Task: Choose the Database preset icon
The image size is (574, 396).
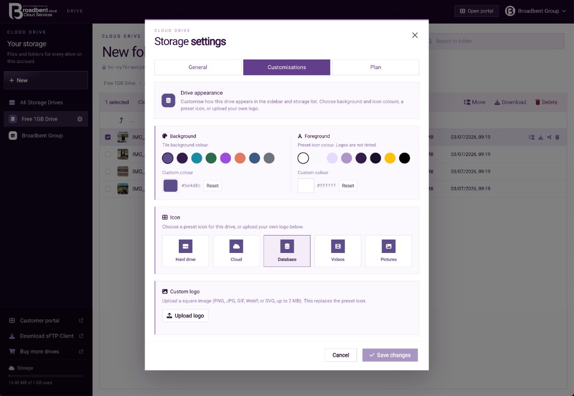Action: (x=287, y=251)
